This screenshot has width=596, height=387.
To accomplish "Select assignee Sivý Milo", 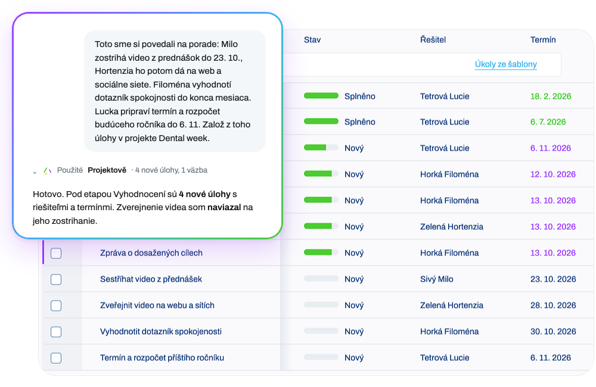I will (x=437, y=279).
